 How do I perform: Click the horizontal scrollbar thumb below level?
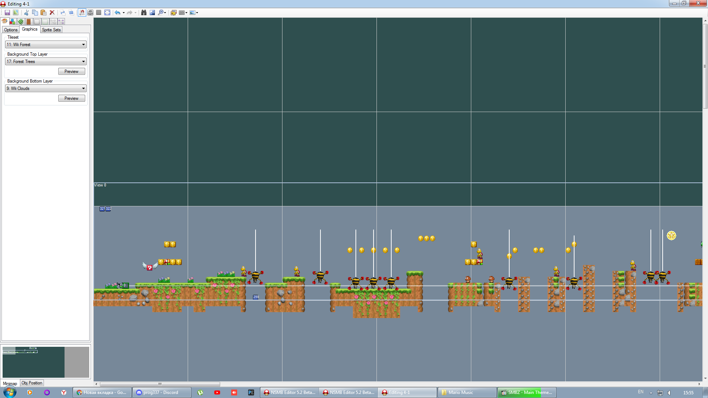160,384
